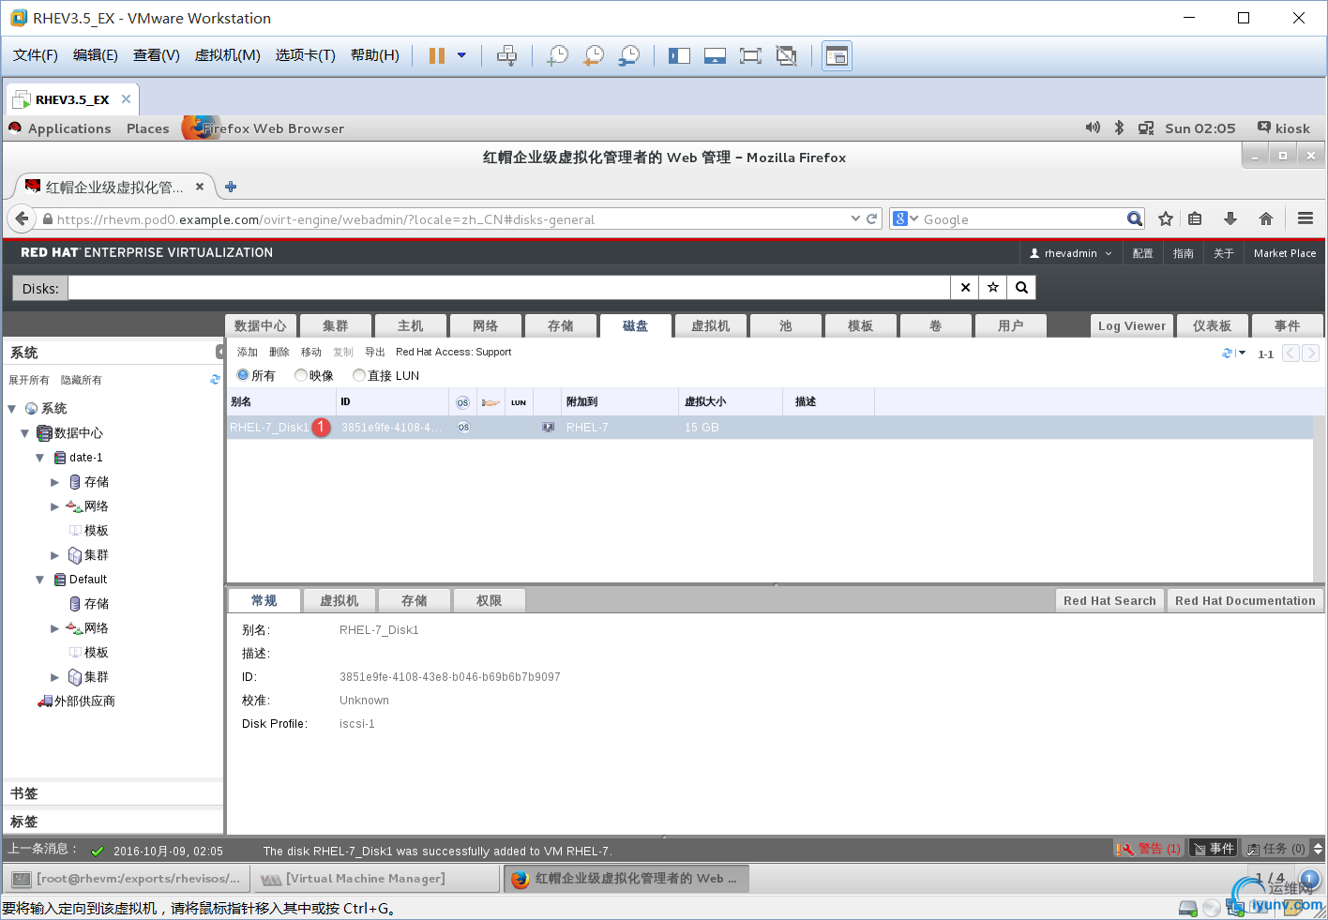The height and width of the screenshot is (920, 1328).
Task: Open the GNOME Places menu
Action: (x=148, y=128)
